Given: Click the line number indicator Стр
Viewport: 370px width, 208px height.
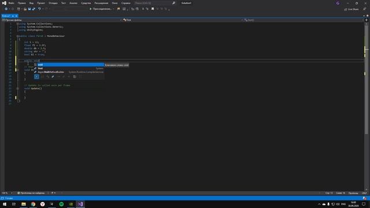Looking at the screenshot, I should point(329,193).
